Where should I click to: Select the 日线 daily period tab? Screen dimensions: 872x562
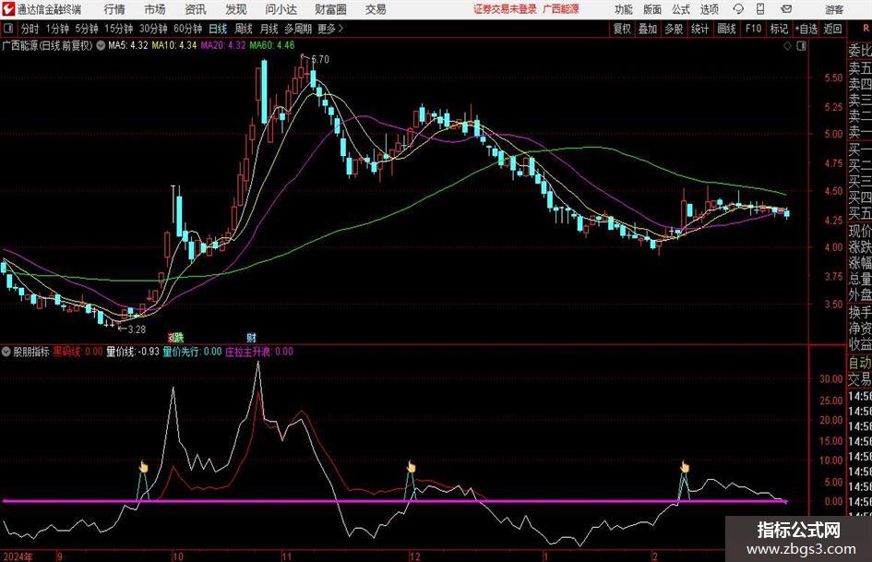218,29
